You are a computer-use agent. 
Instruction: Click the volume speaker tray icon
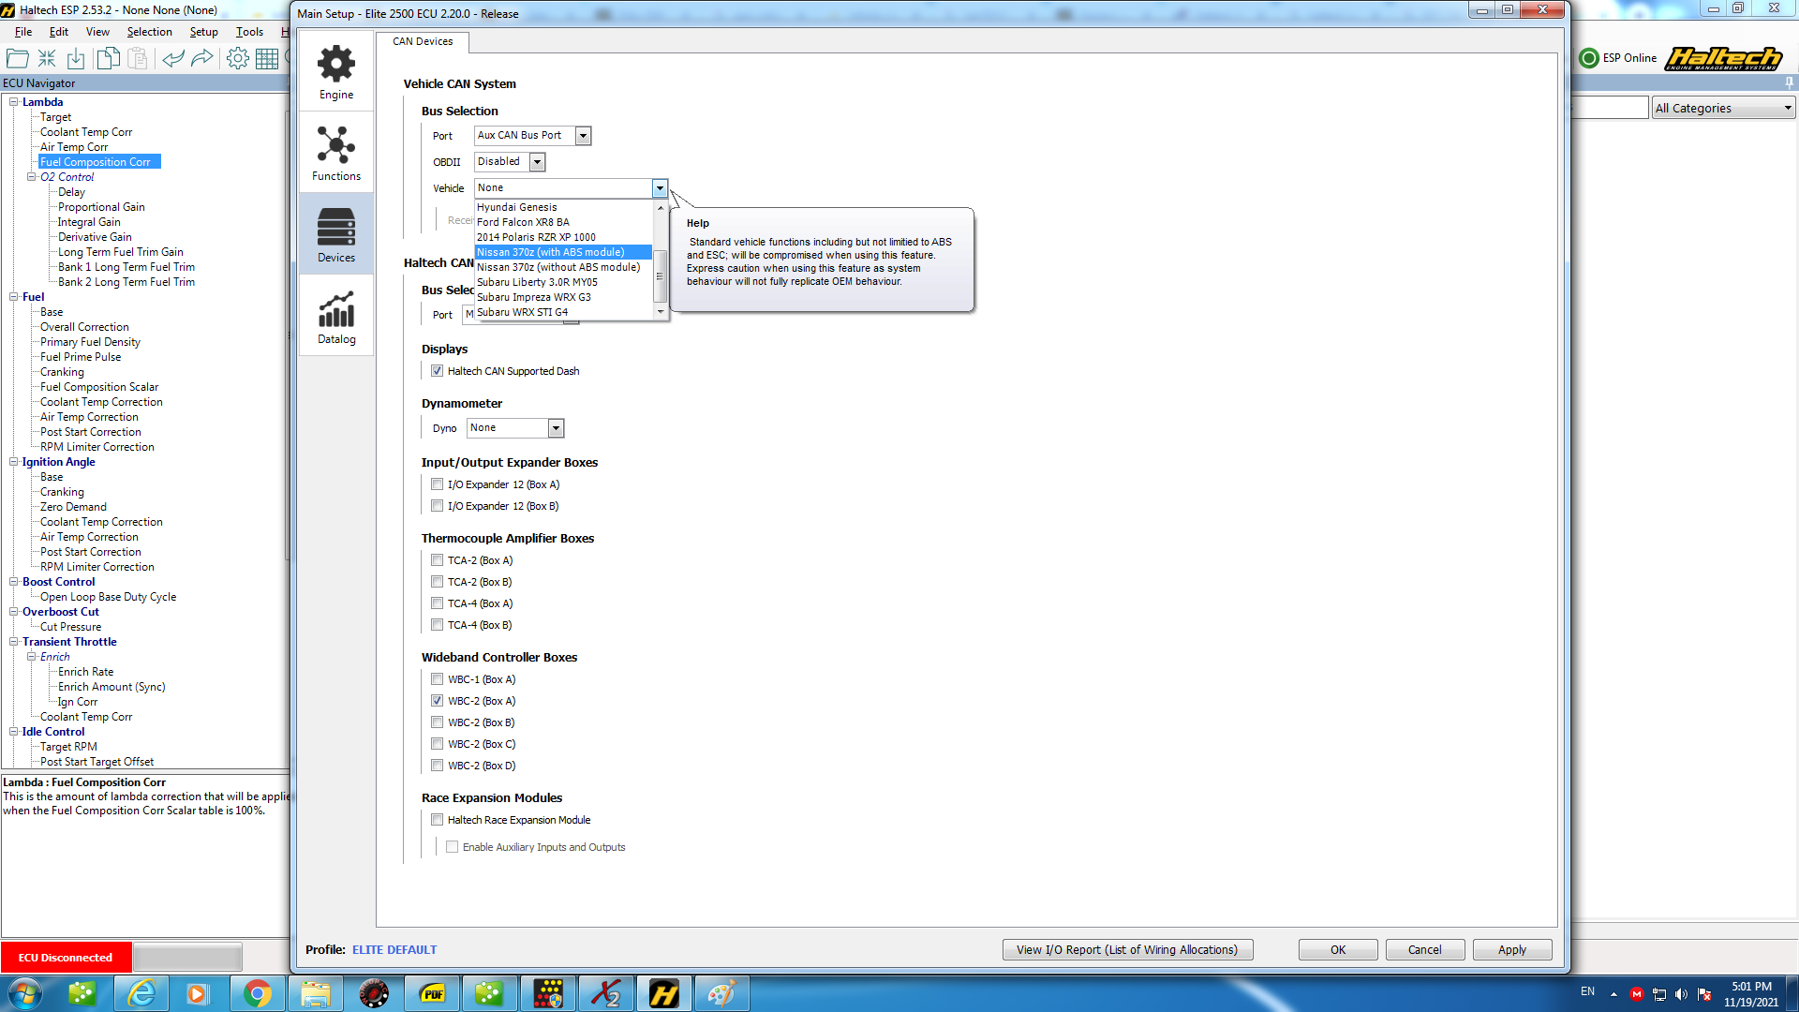click(1681, 993)
